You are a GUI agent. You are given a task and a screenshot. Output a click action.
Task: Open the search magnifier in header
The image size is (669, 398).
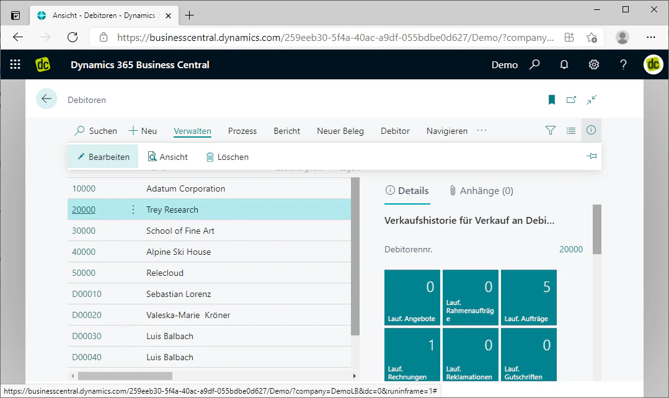(x=534, y=64)
